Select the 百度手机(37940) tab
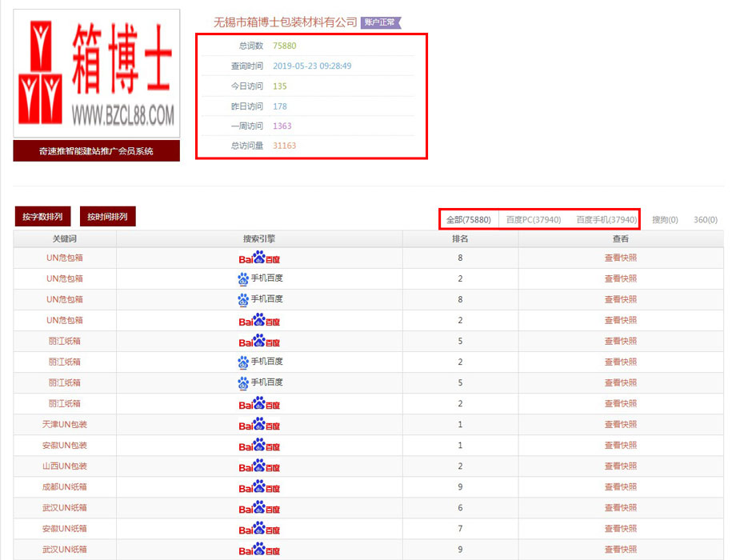The image size is (736, 560). click(606, 219)
